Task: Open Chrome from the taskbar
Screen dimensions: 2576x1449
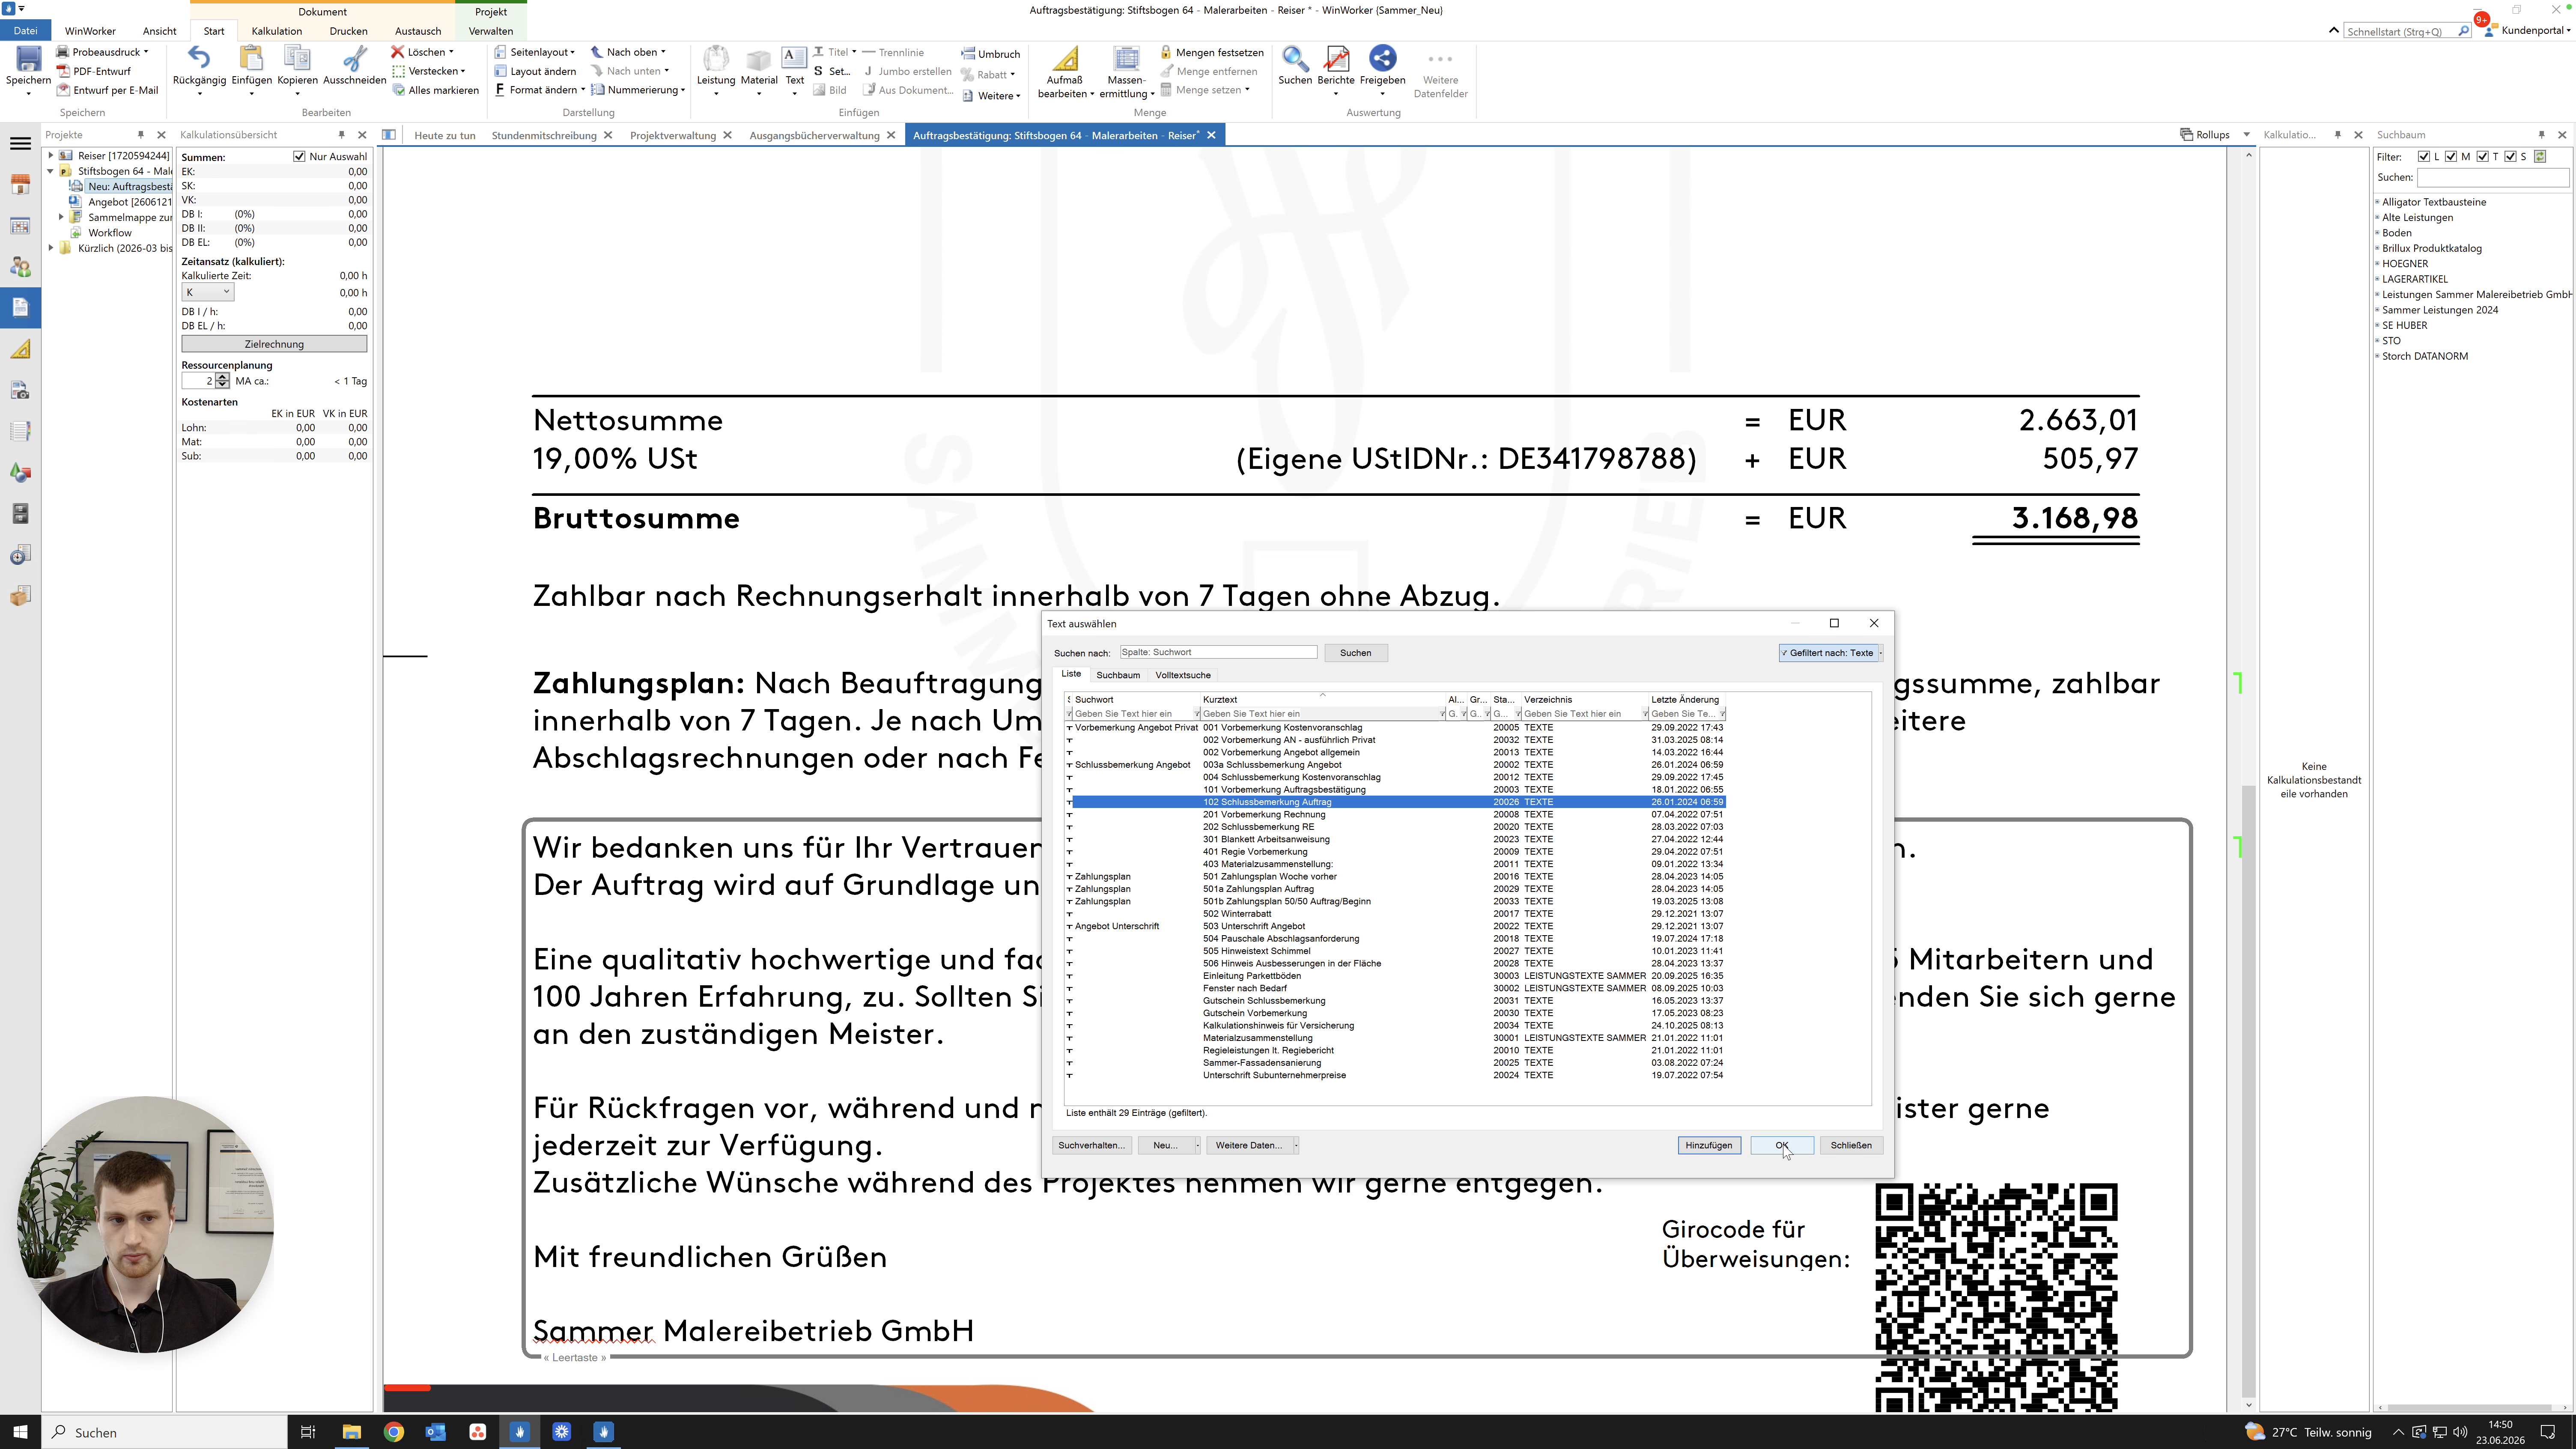Action: click(393, 1432)
